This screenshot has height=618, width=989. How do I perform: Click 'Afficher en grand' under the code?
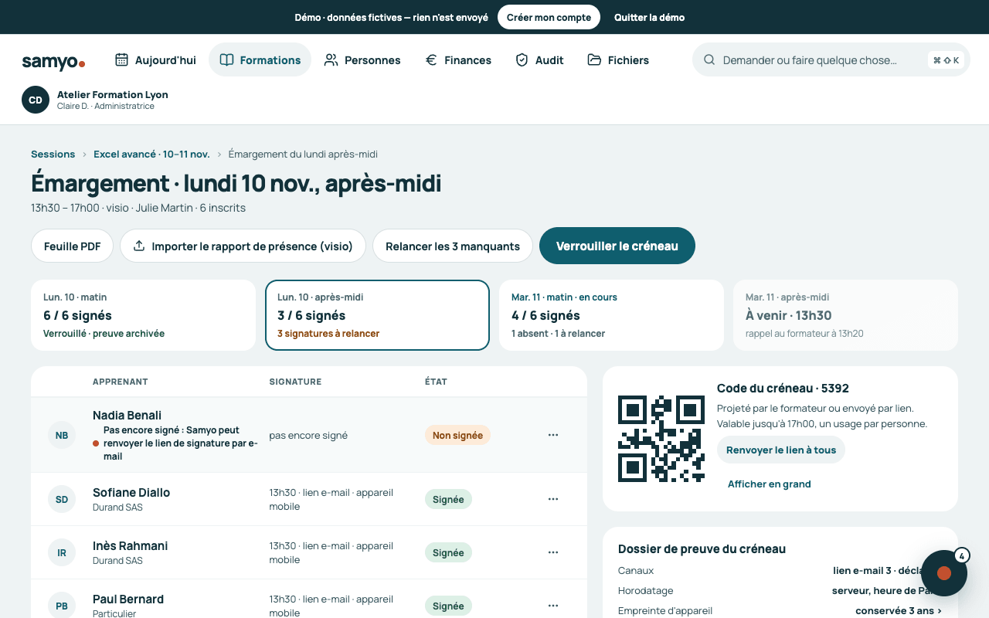pyautogui.click(x=770, y=484)
